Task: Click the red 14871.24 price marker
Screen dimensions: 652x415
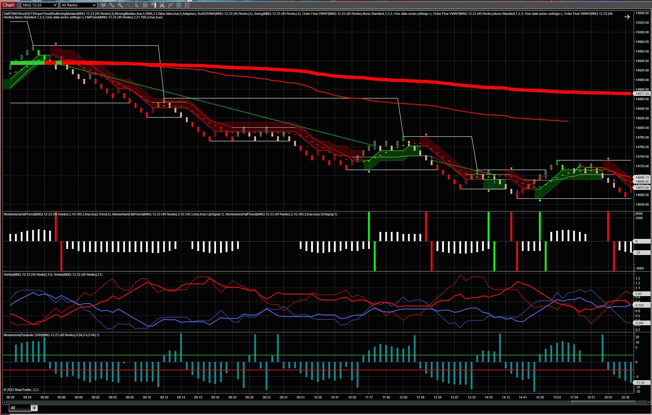Action: pos(642,94)
